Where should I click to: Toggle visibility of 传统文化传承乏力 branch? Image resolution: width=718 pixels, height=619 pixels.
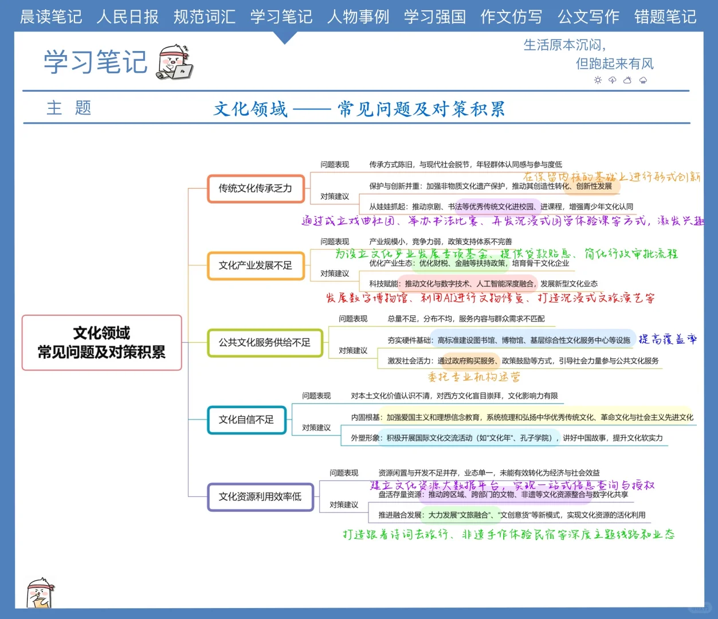(x=256, y=187)
